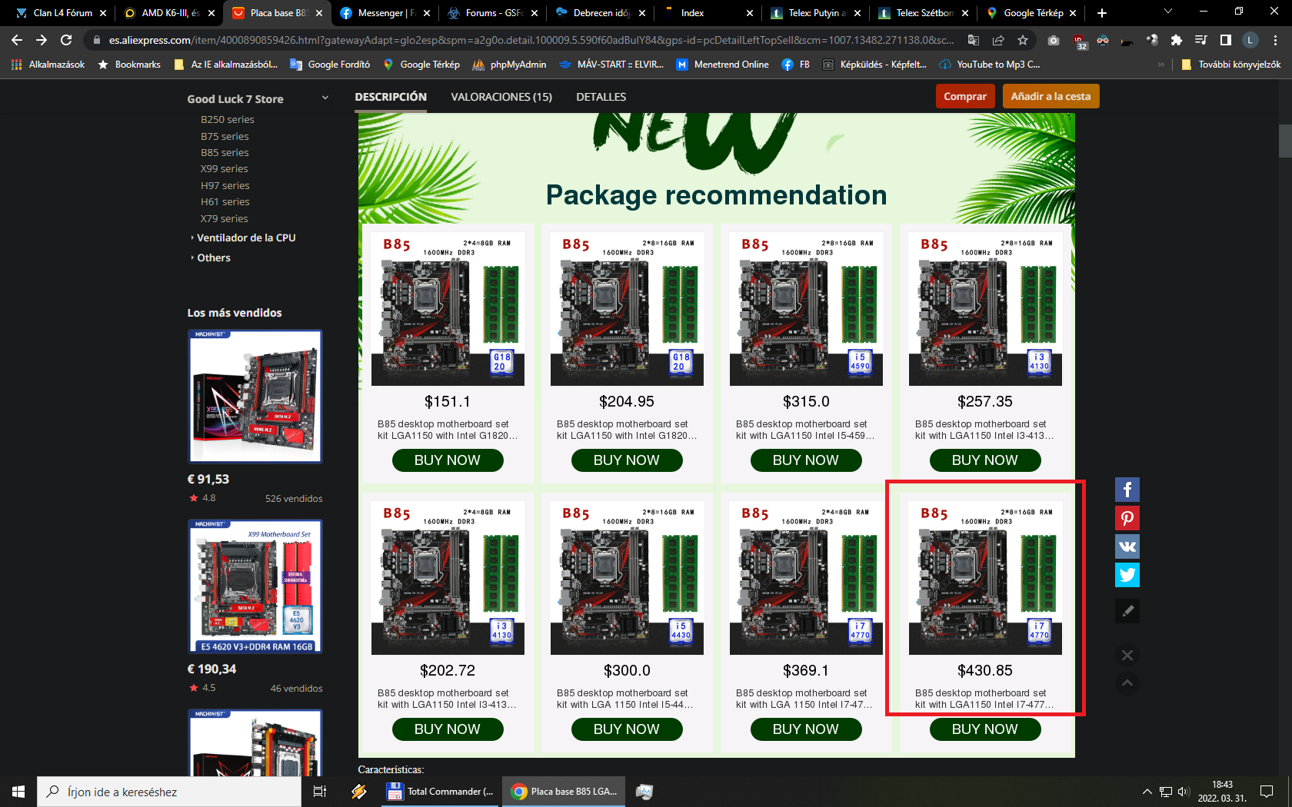Click the round X icon on right sidebar

[x=1127, y=655]
